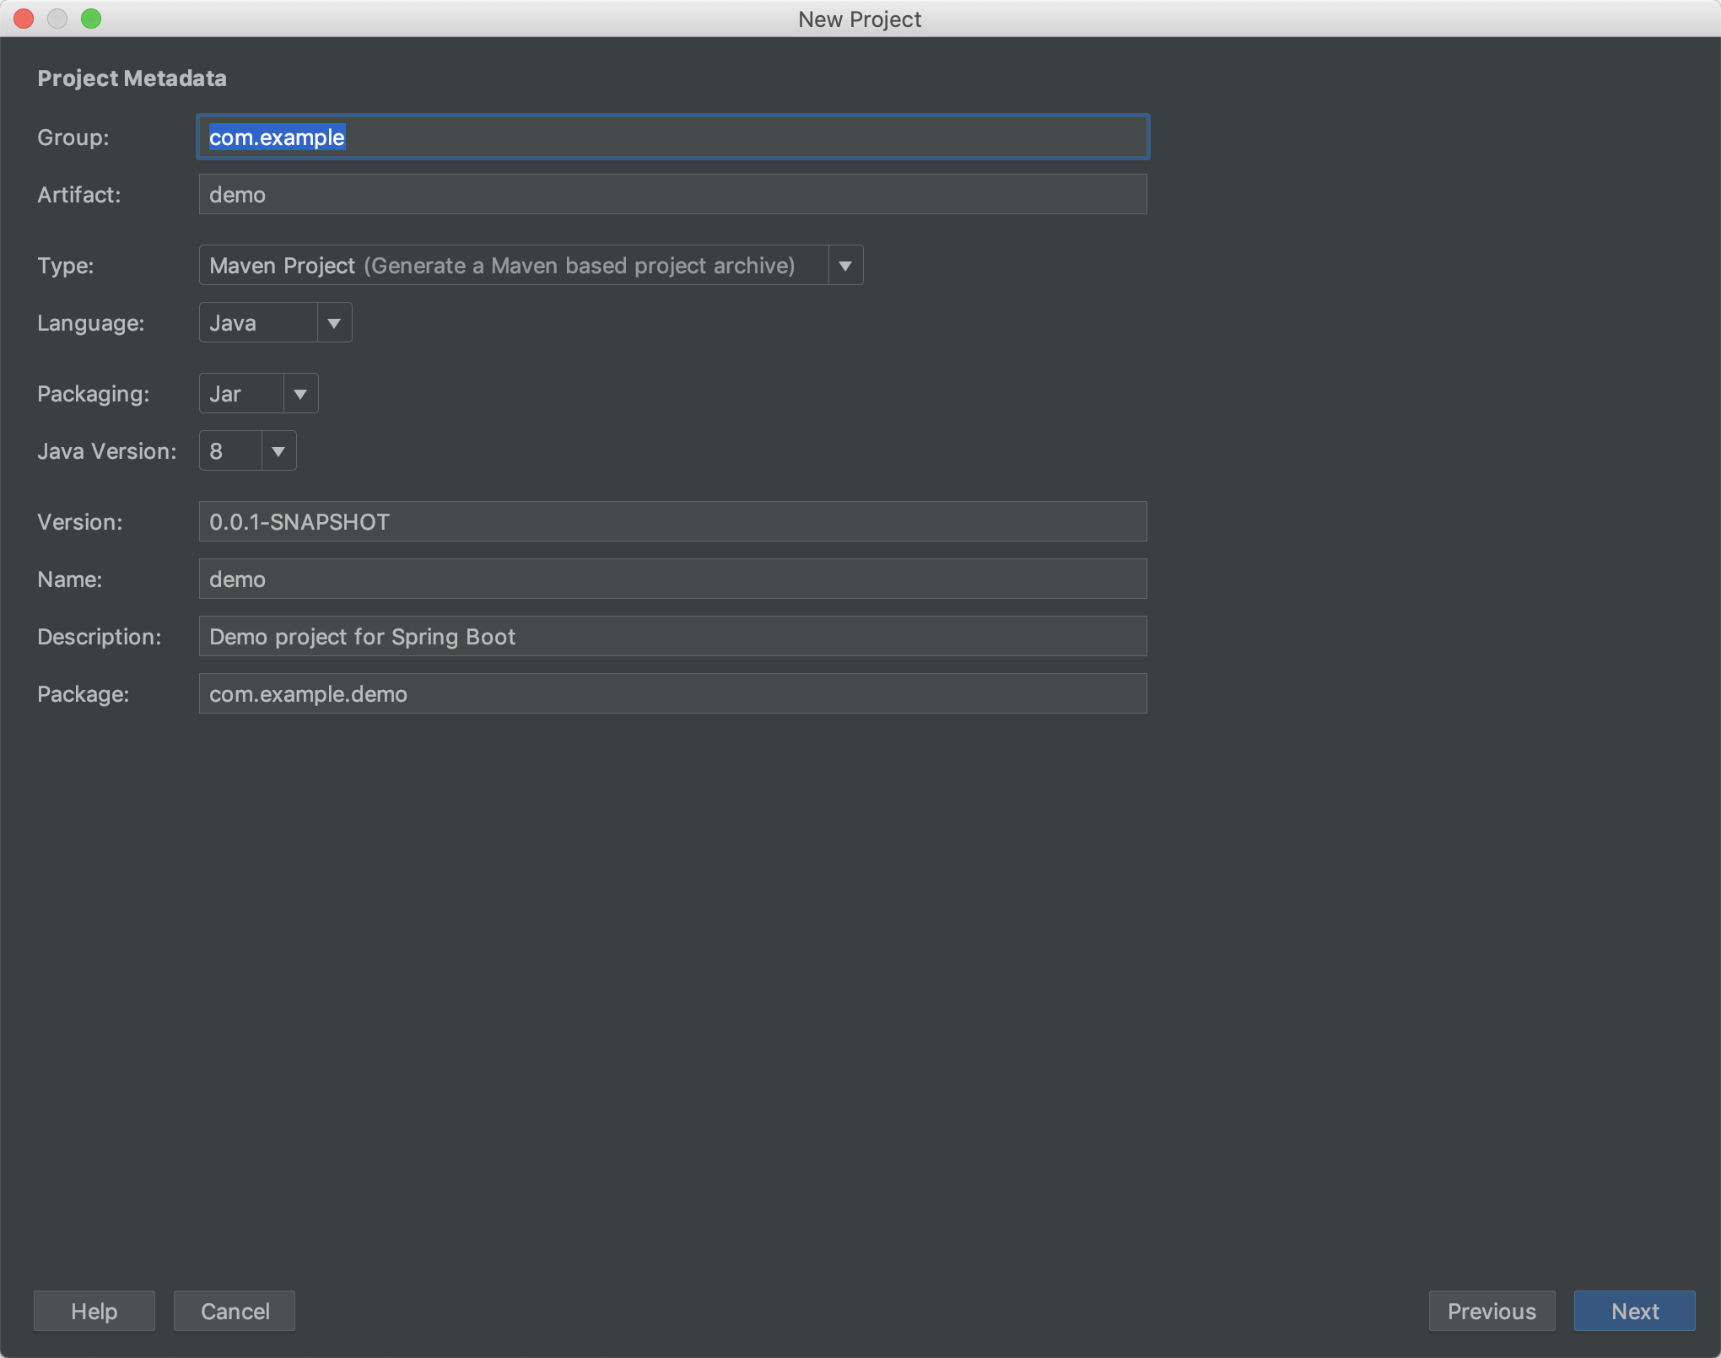1721x1358 pixels.
Task: Expand the Language dropdown arrow
Action: click(x=334, y=323)
